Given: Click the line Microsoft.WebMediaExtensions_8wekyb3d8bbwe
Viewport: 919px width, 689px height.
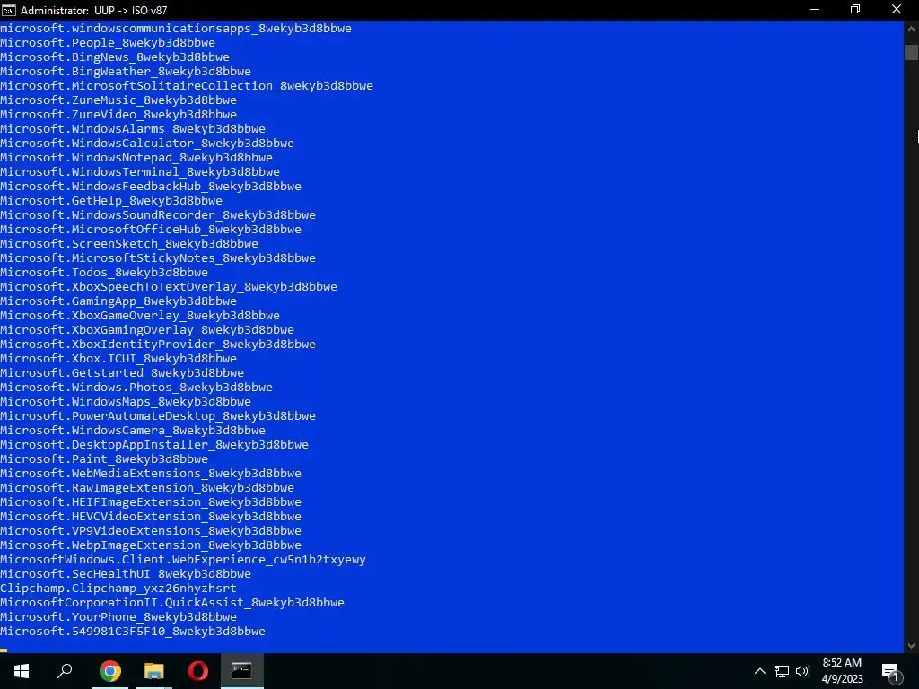Looking at the screenshot, I should click(x=151, y=474).
